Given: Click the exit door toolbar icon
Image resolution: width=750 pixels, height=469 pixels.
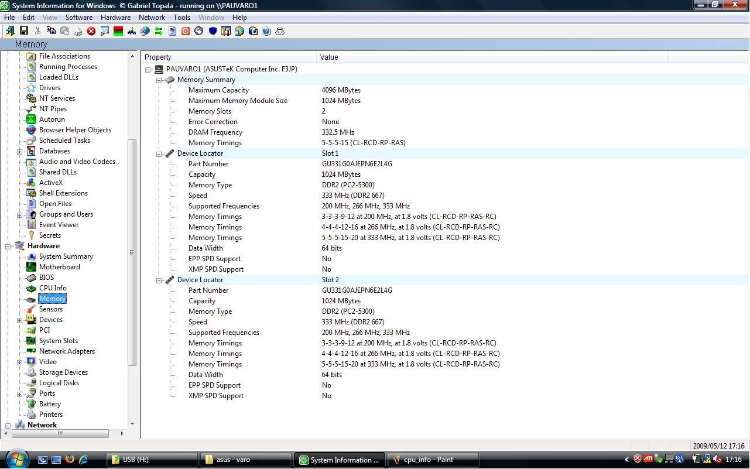Looking at the screenshot, I should click(11, 31).
